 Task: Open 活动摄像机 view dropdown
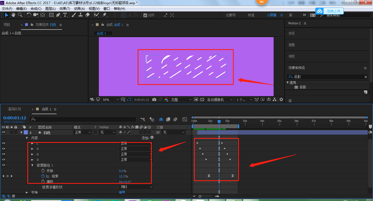coord(220,100)
